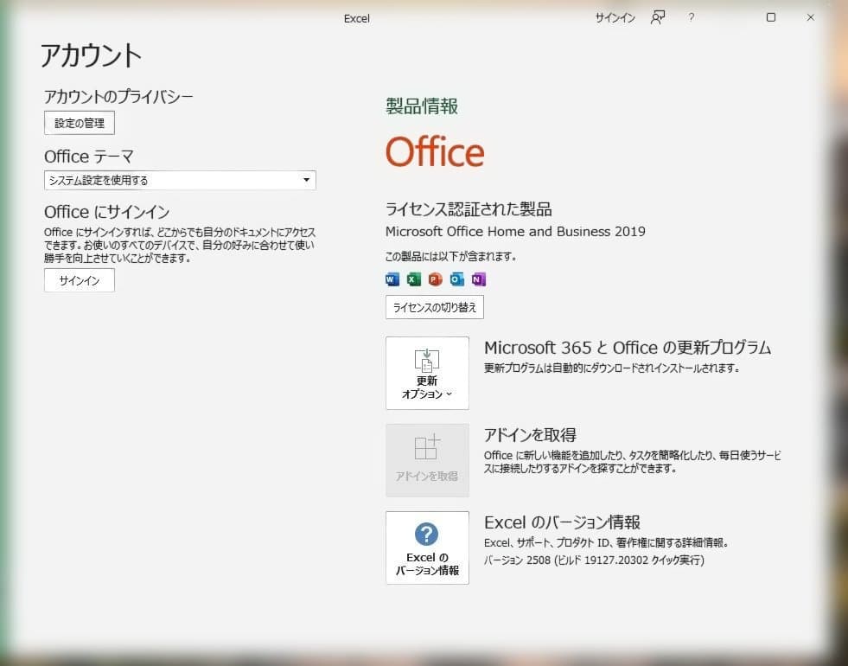This screenshot has height=666, width=848.
Task: Click サインイン in the title bar
Action: pos(615,18)
